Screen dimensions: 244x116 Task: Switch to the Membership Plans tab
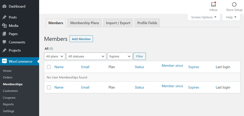click(x=84, y=23)
